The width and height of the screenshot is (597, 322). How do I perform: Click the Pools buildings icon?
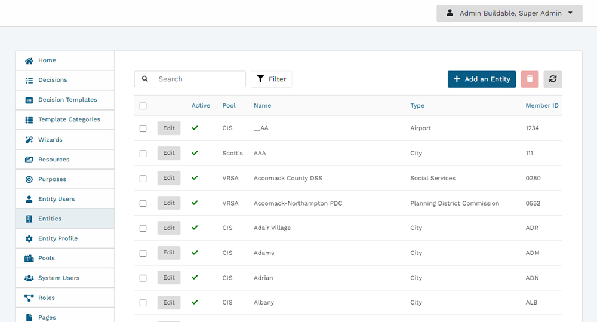[x=29, y=258]
